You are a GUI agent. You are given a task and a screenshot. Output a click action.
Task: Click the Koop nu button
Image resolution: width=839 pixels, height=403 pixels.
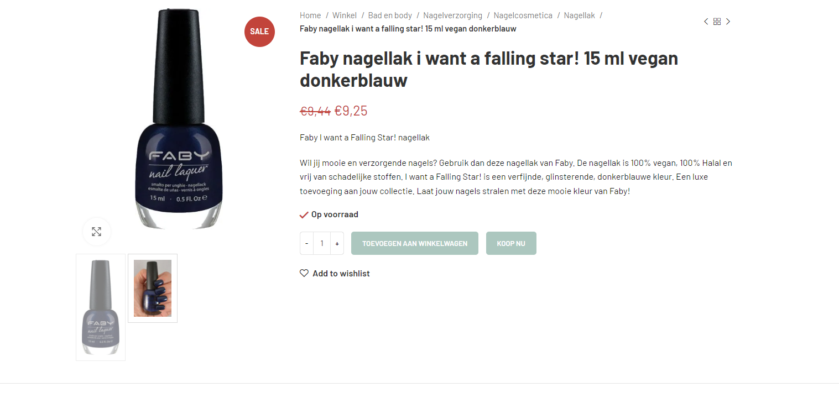[x=511, y=243]
